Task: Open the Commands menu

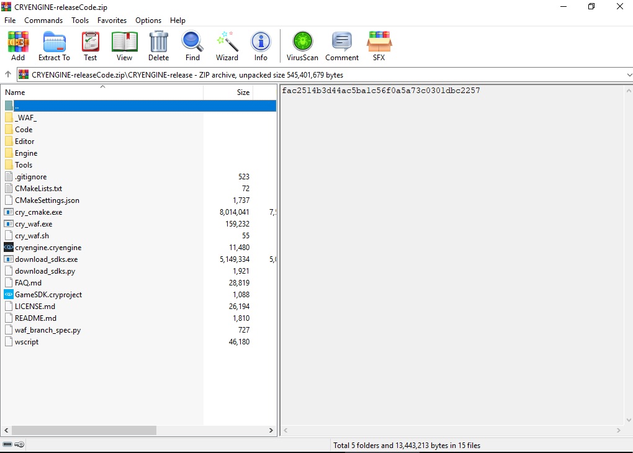Action: pyautogui.click(x=43, y=20)
